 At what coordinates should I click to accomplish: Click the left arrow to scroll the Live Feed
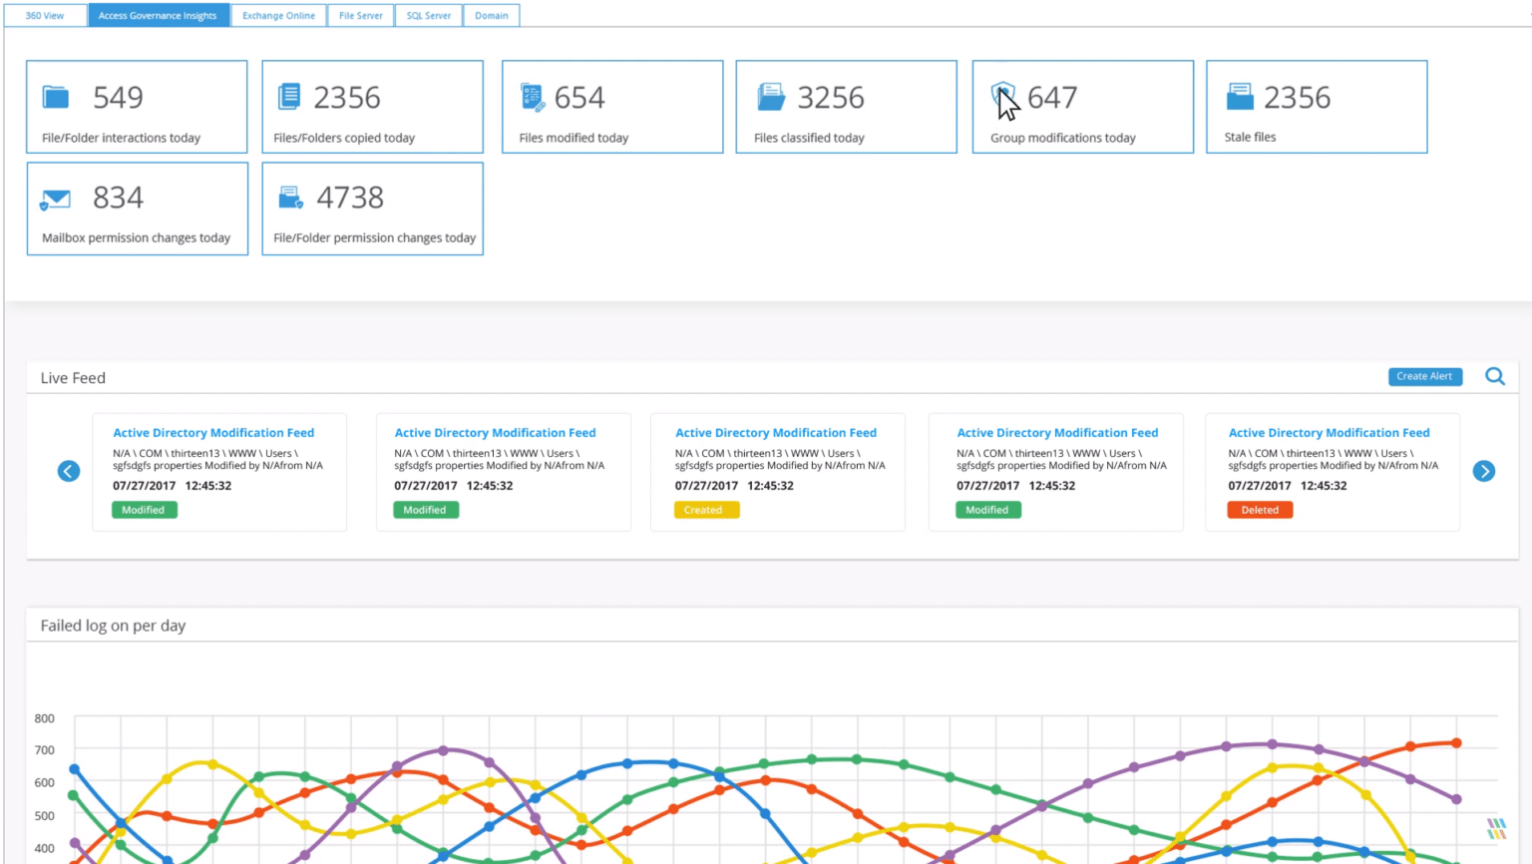tap(68, 471)
